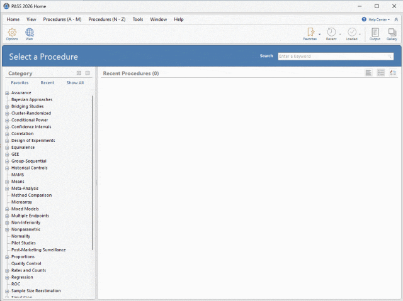
Task: Select the MAMS category
Action: click(x=18, y=175)
